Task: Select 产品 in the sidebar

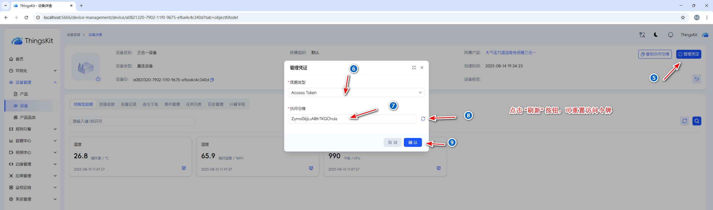Action: pos(24,94)
